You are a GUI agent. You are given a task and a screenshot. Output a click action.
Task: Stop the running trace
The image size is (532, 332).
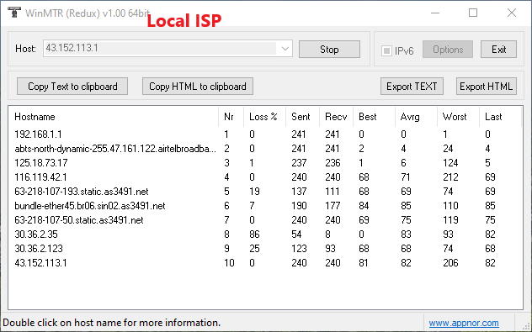tap(329, 50)
